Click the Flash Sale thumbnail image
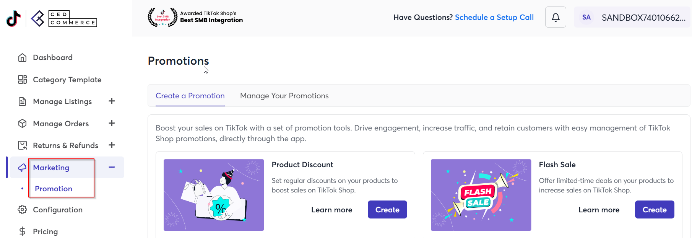Image resolution: width=692 pixels, height=238 pixels. (x=481, y=195)
